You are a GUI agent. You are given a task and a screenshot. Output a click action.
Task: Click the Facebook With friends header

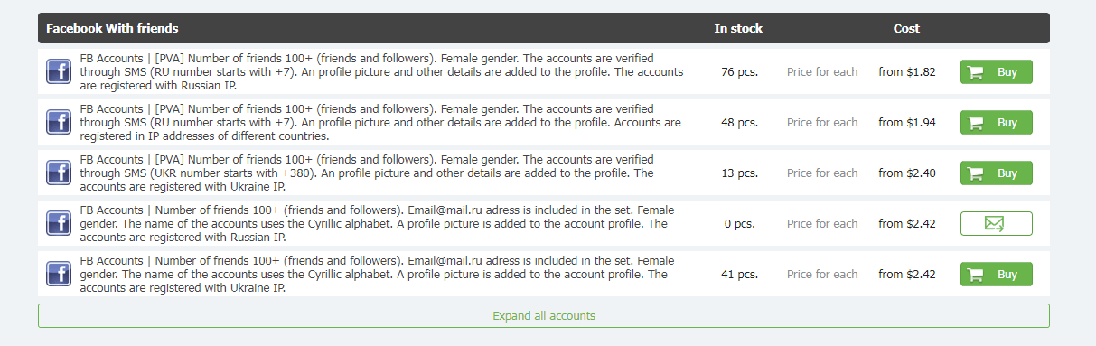tap(112, 28)
